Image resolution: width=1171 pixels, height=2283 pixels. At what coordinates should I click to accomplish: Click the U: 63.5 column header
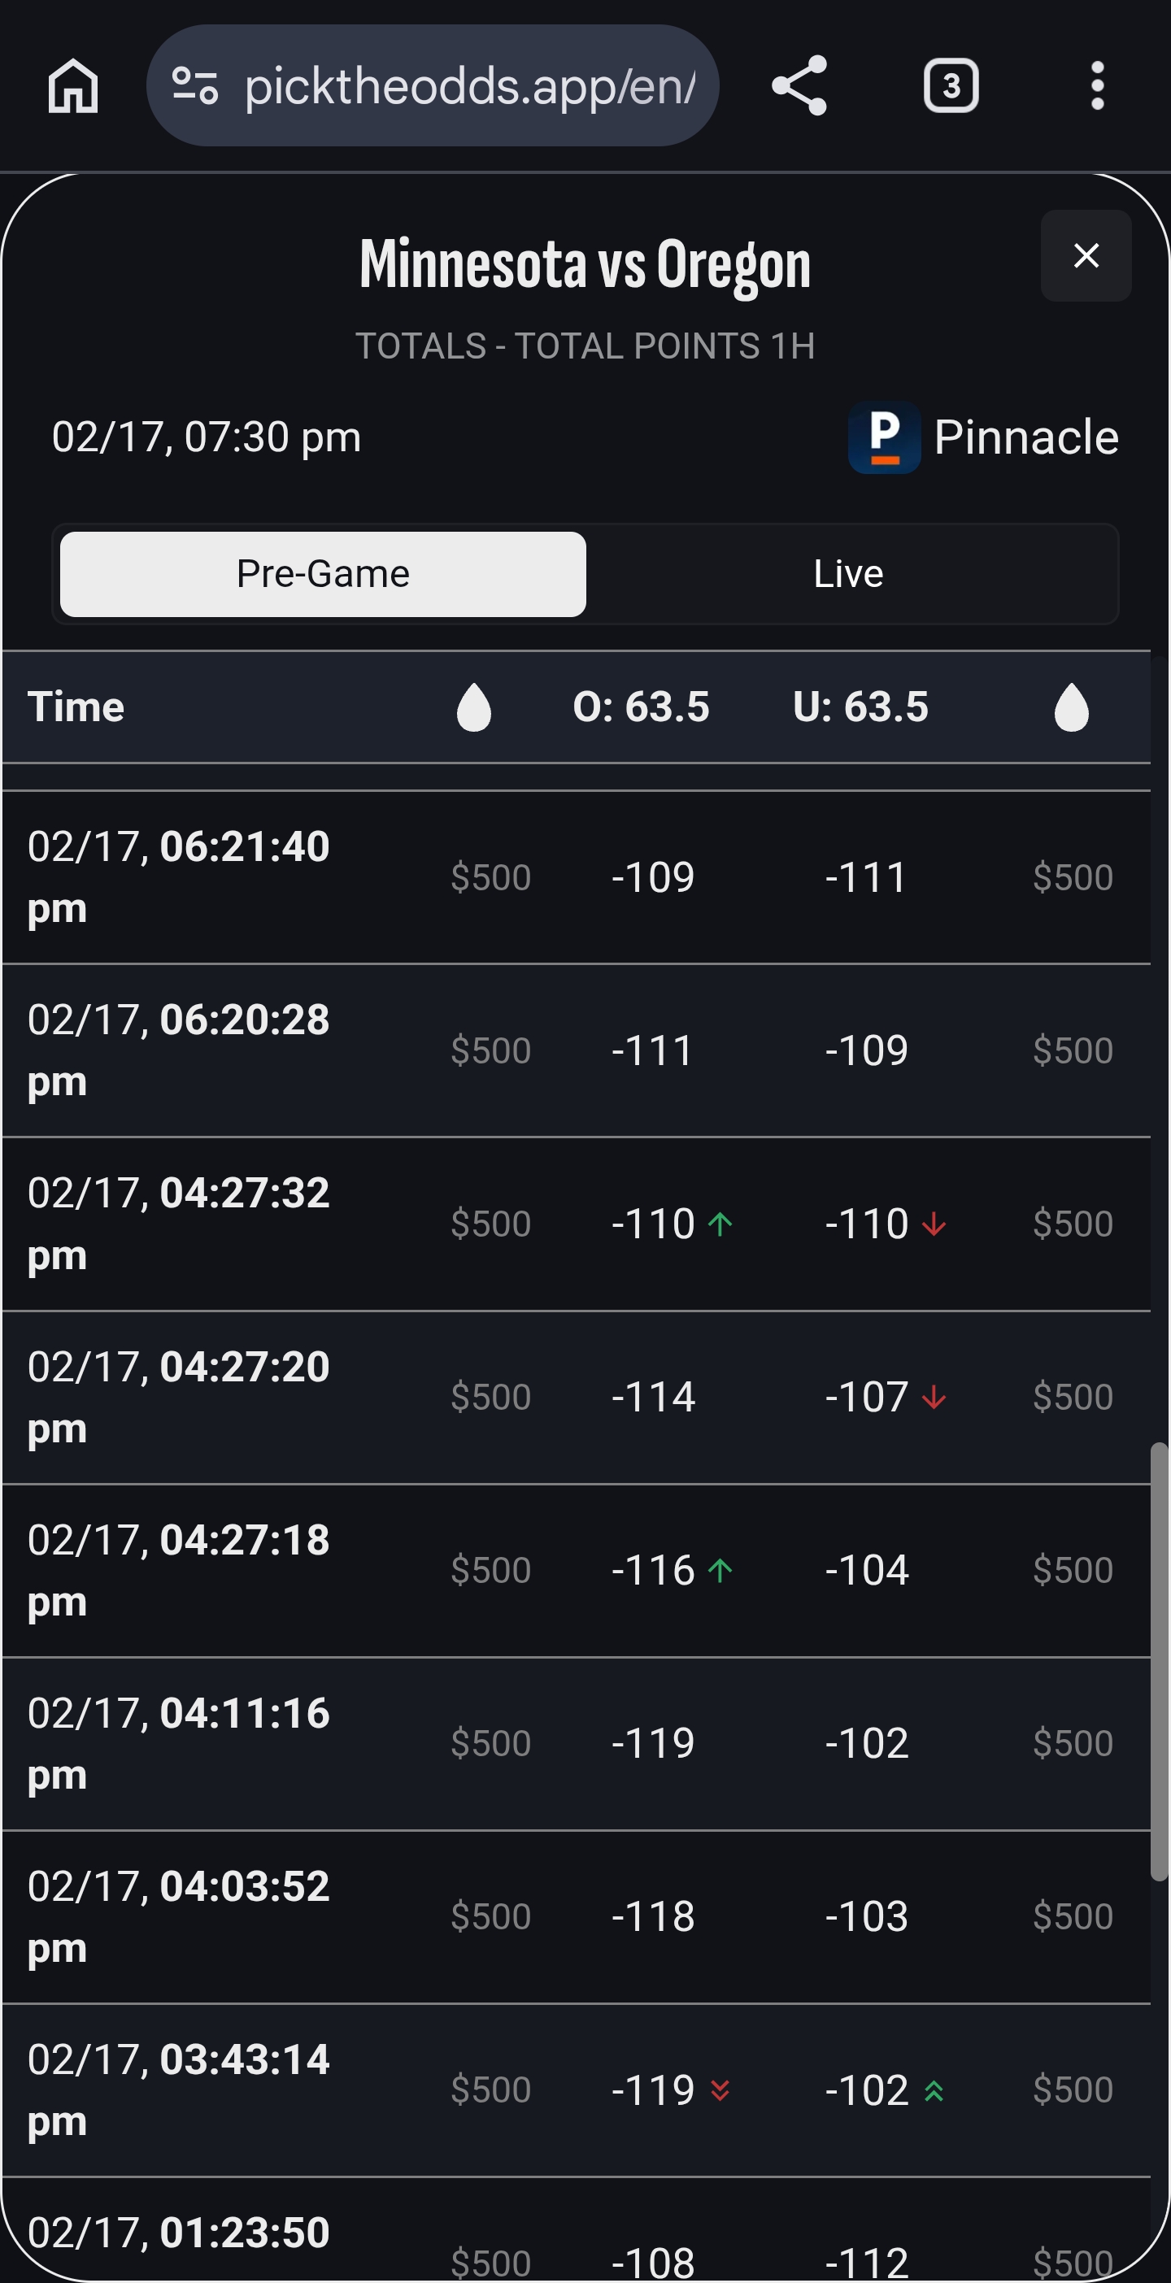(860, 707)
